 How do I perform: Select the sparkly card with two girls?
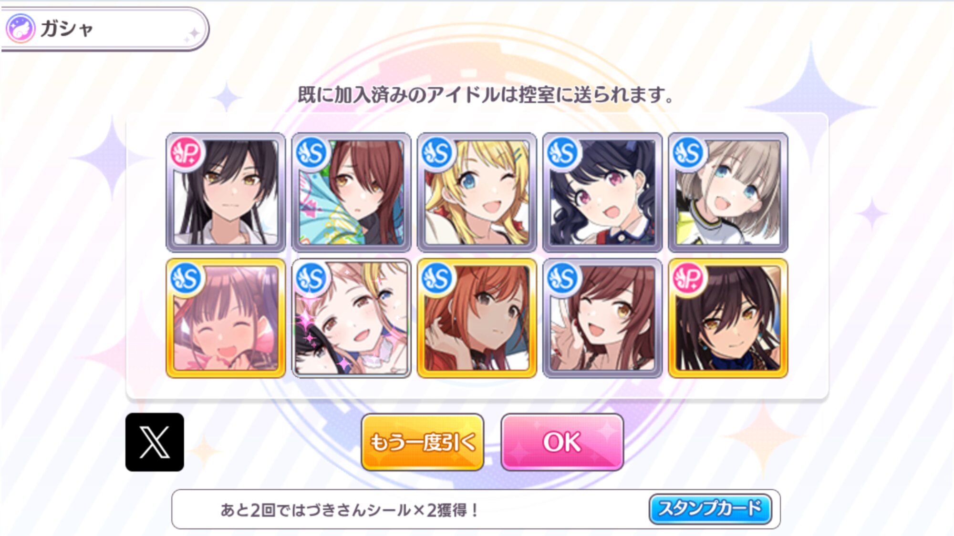(351, 318)
